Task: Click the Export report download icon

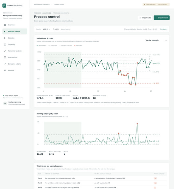Action: coord(156,18)
